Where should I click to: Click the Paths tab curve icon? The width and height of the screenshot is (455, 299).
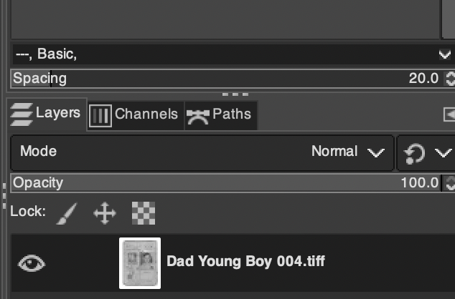pos(196,115)
